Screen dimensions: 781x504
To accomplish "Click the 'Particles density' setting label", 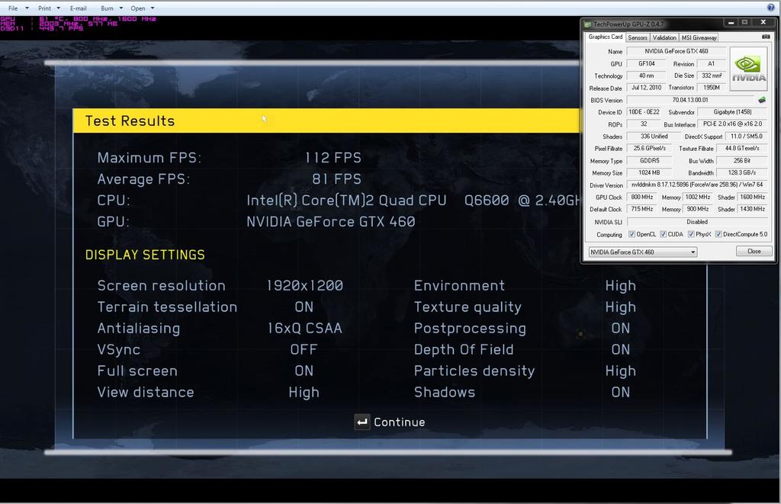I will click(474, 371).
